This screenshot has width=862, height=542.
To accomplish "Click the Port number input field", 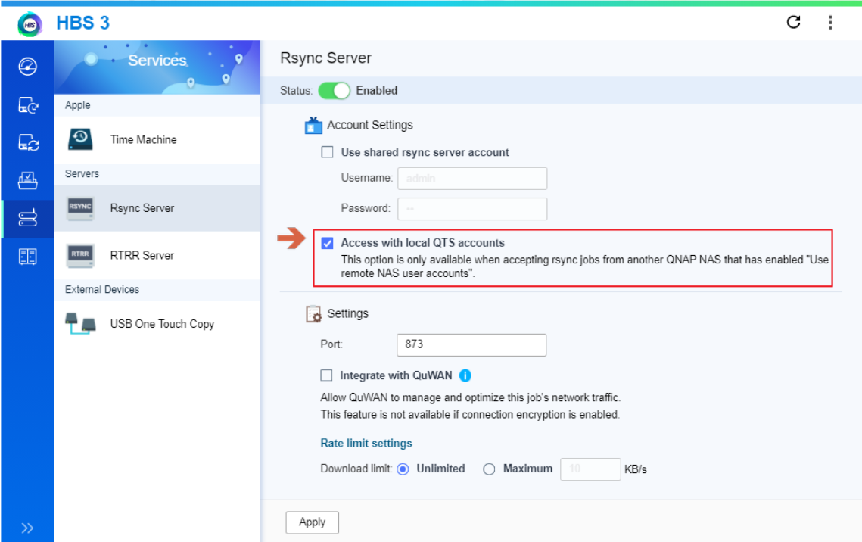I will [471, 344].
